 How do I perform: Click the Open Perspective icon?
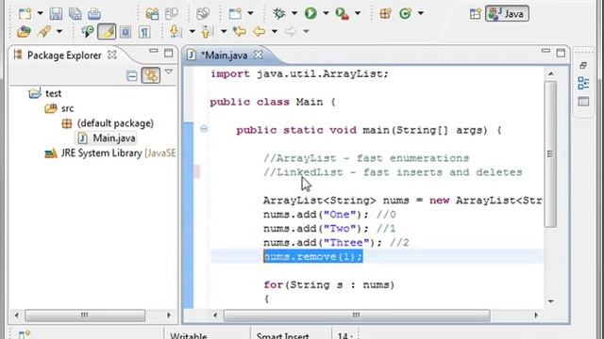pyautogui.click(x=476, y=14)
